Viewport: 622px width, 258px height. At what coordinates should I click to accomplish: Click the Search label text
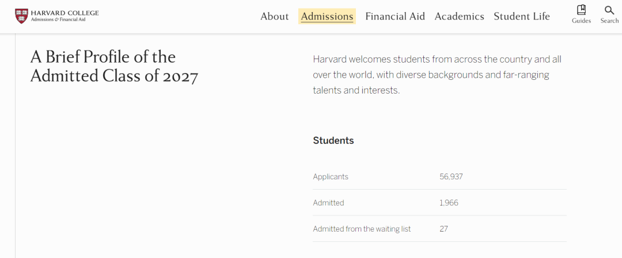(x=609, y=21)
